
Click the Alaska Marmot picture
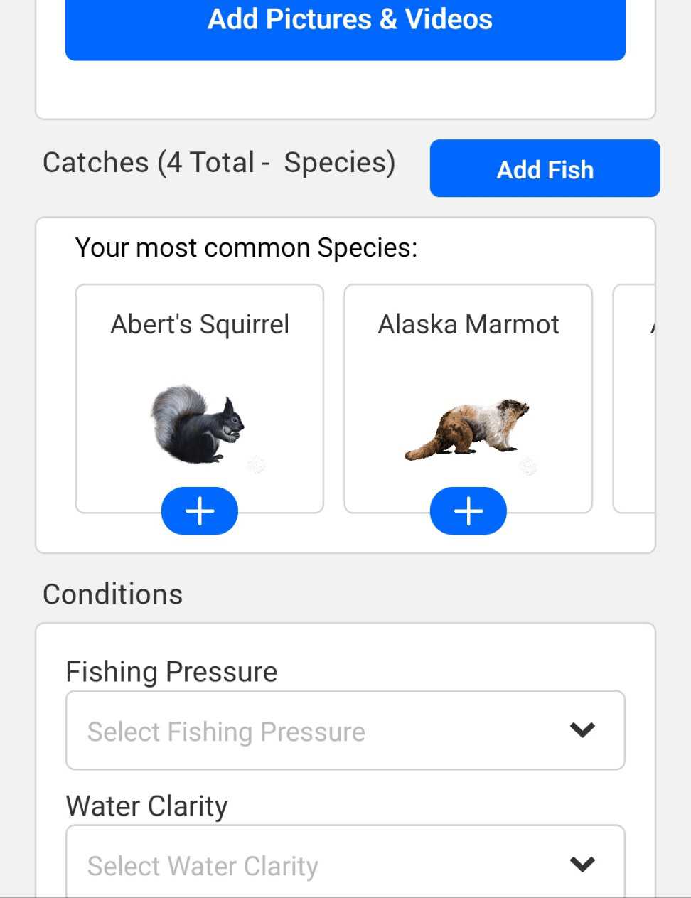point(467,429)
